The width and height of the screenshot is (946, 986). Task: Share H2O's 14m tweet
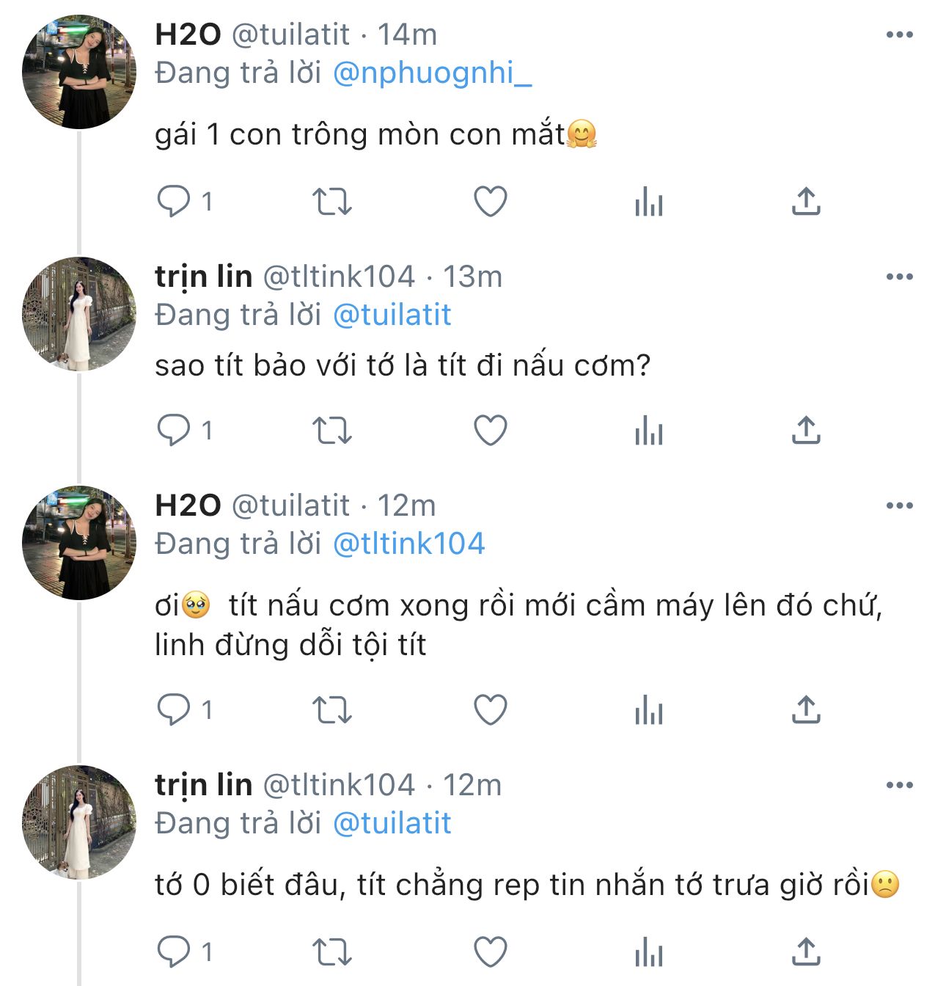click(x=806, y=201)
